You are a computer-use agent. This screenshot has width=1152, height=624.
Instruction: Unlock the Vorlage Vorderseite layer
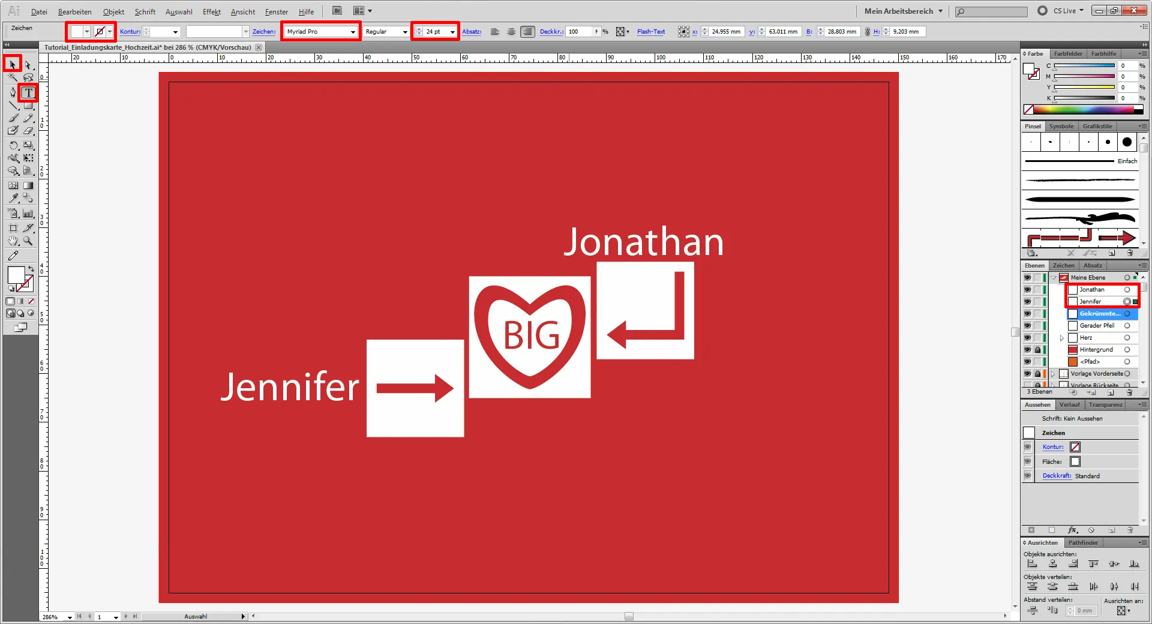click(1037, 374)
